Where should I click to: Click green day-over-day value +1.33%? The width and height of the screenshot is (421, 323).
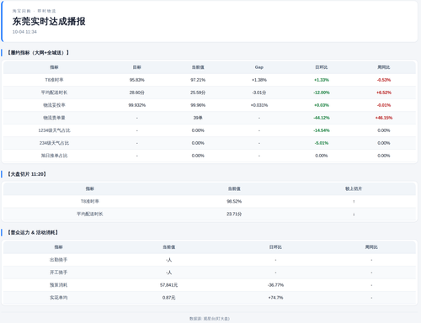[322, 80]
